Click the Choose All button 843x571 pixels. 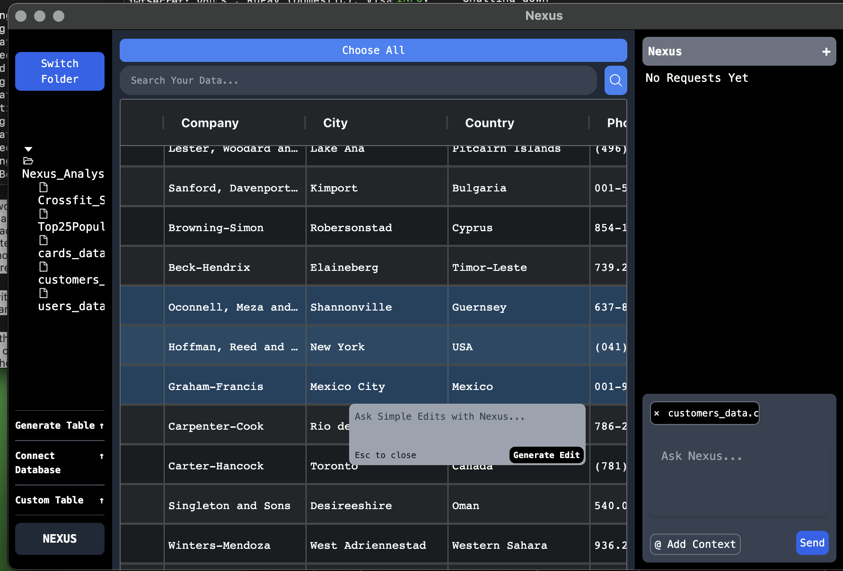[373, 50]
